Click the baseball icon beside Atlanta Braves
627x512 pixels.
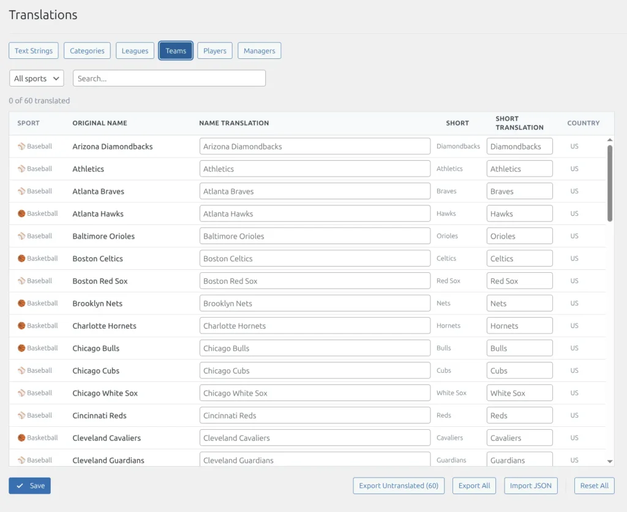click(x=21, y=191)
